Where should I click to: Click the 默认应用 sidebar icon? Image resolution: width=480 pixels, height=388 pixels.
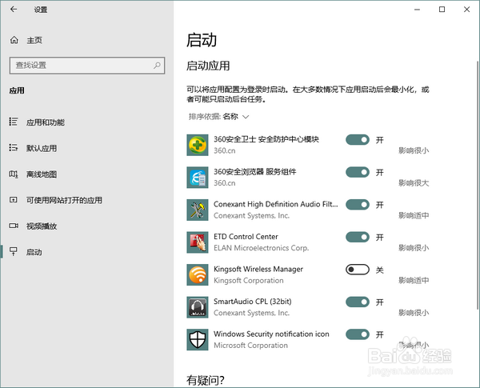[13, 148]
